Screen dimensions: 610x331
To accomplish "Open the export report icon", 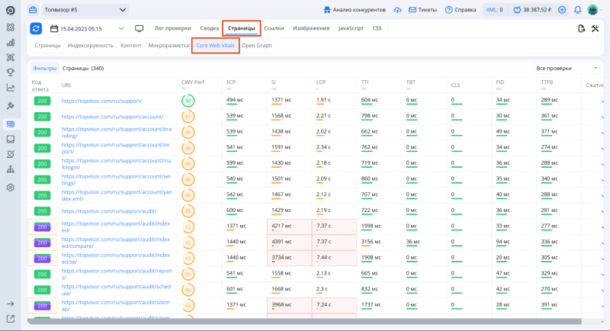I will [x=582, y=28].
